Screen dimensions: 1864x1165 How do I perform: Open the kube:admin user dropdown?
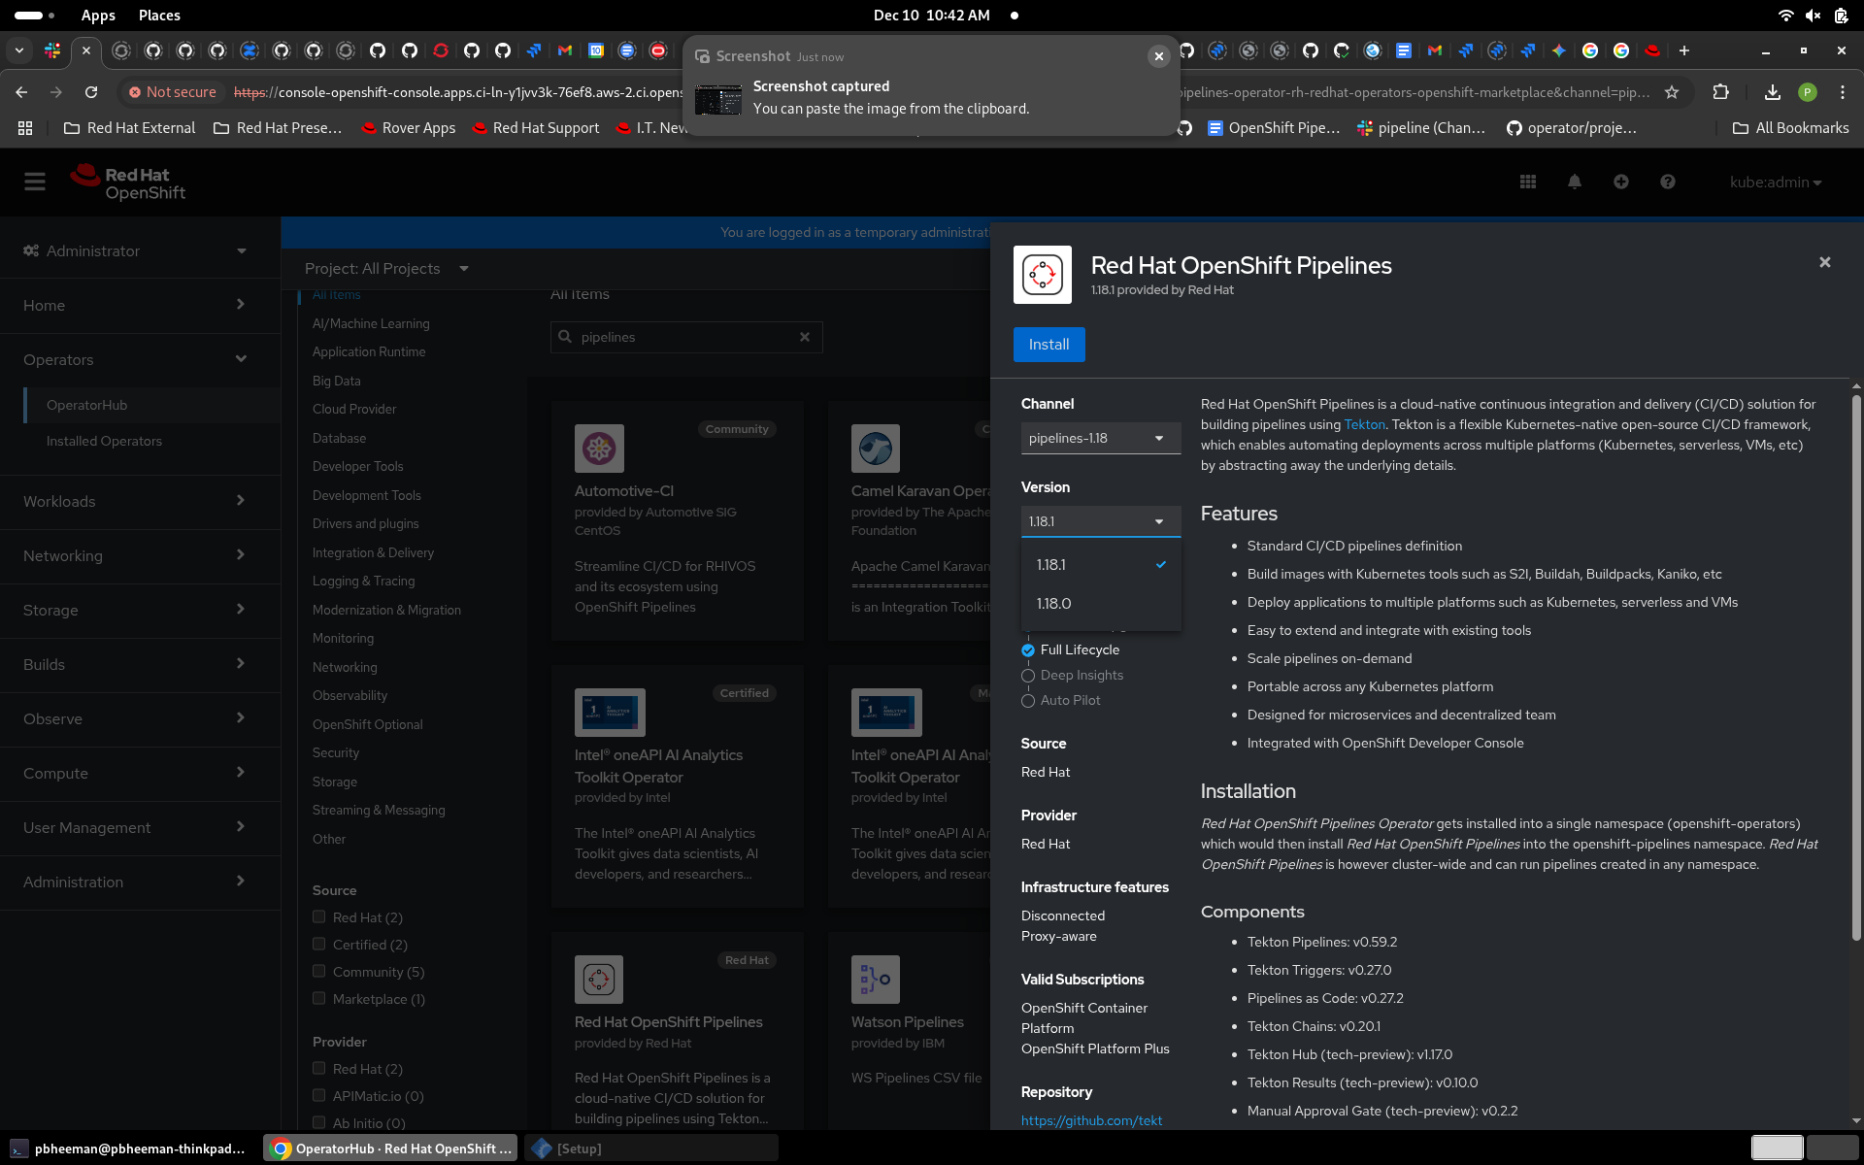pyautogui.click(x=1775, y=183)
